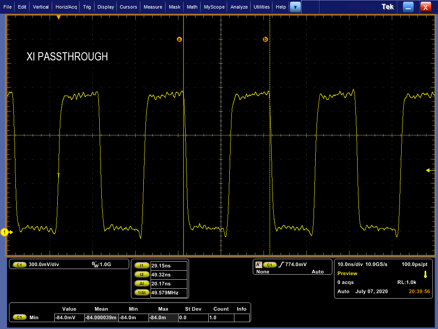
Task: Select cursor b label on the waveform
Action: (265, 39)
